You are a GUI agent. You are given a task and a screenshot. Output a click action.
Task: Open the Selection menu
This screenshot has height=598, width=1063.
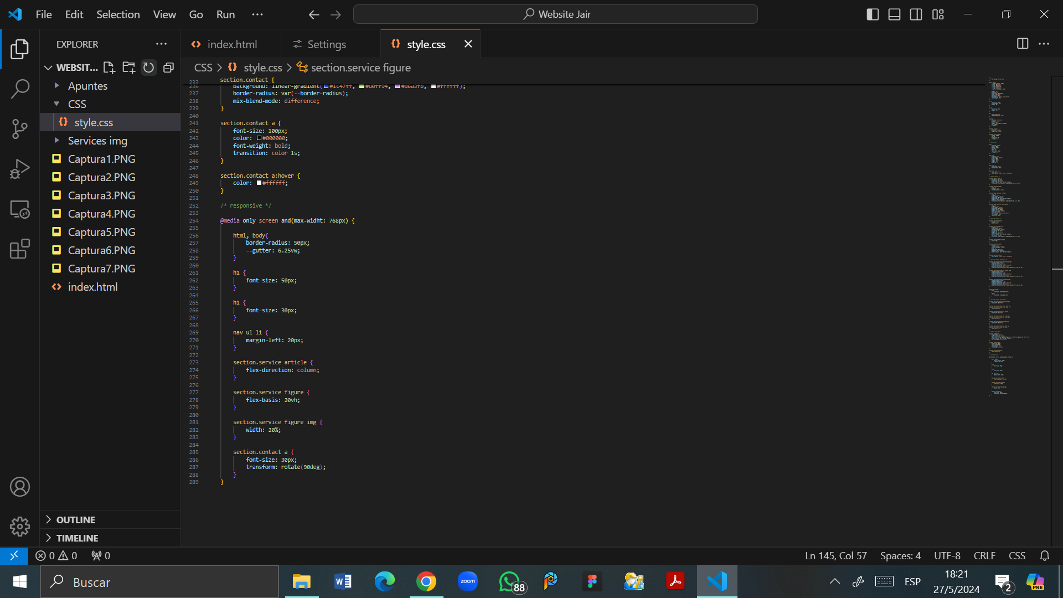point(118,14)
